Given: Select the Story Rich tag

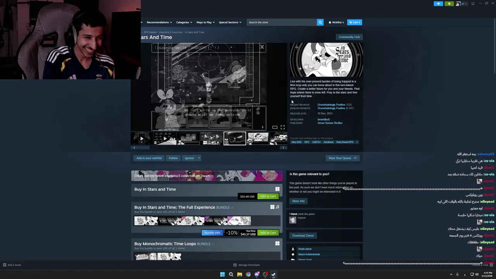Looking at the screenshot, I should tap(296, 142).
